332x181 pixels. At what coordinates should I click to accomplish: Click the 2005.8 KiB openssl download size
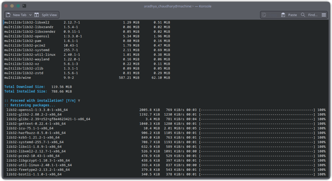tap(149, 110)
